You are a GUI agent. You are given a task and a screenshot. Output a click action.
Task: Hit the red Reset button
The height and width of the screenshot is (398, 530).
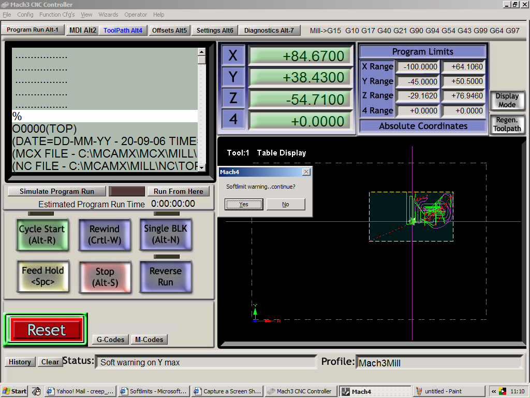tap(47, 330)
